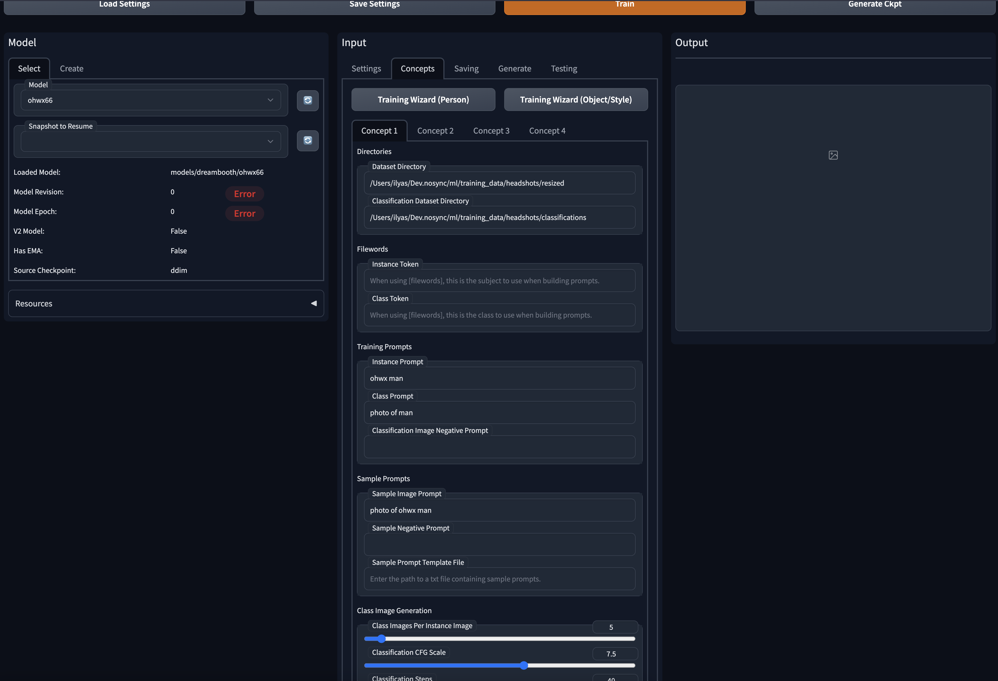The width and height of the screenshot is (998, 681).
Task: Launch Training Wizard (Person)
Action: [423, 100]
